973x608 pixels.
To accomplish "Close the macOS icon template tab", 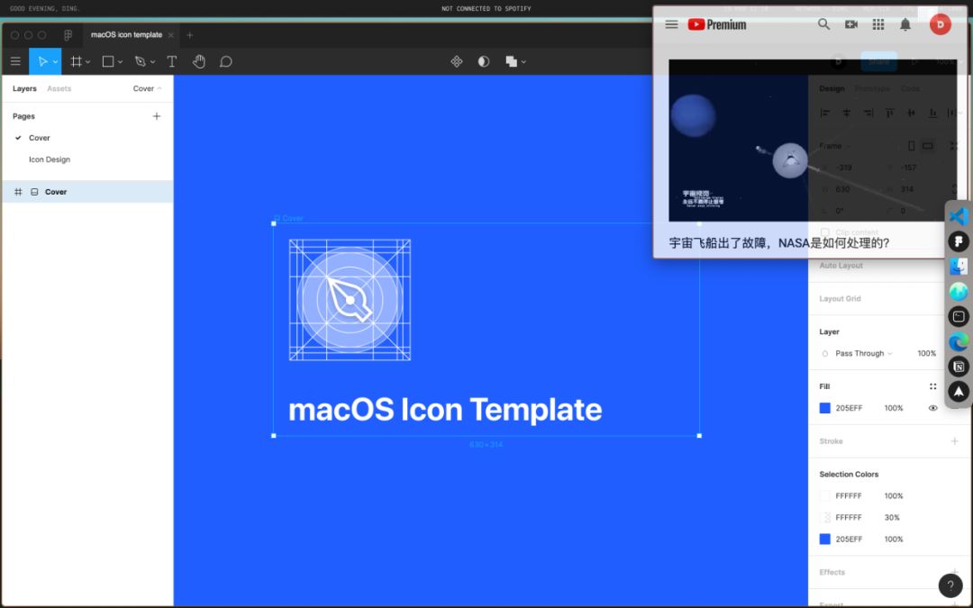I will (x=170, y=35).
